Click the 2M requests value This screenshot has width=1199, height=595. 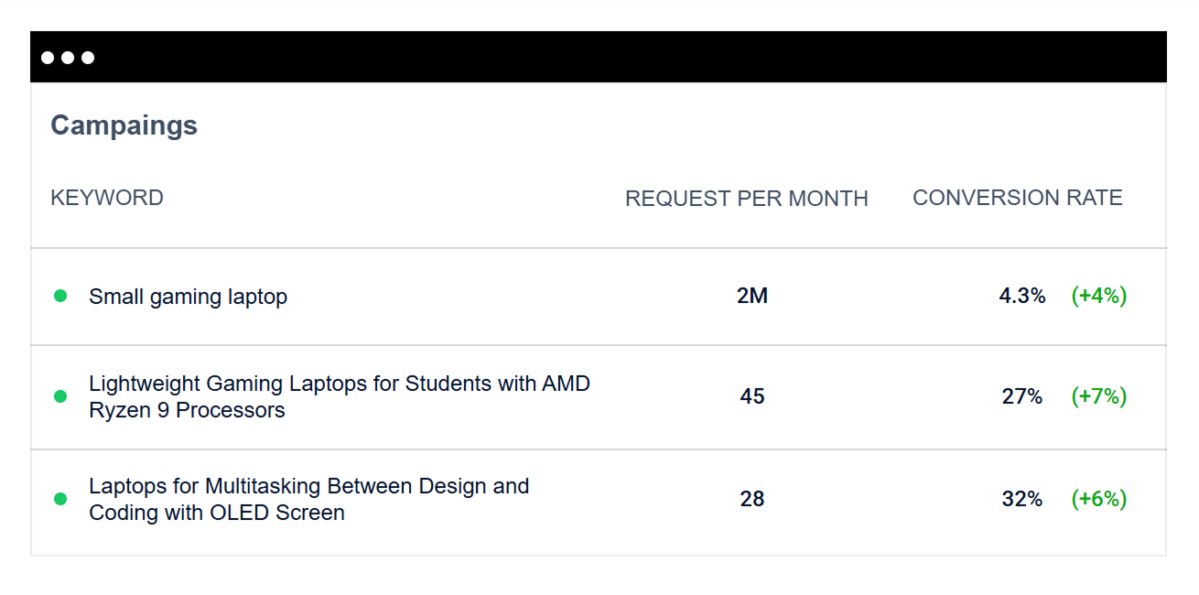pyautogui.click(x=751, y=296)
